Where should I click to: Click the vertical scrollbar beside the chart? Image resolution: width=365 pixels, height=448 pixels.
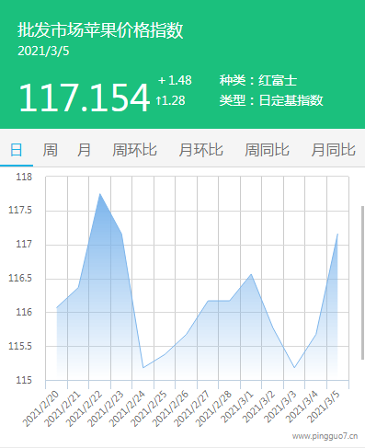coord(363,282)
